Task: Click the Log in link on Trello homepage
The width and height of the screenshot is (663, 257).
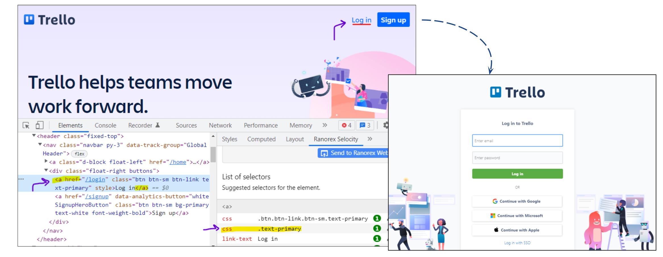Action: click(x=361, y=20)
